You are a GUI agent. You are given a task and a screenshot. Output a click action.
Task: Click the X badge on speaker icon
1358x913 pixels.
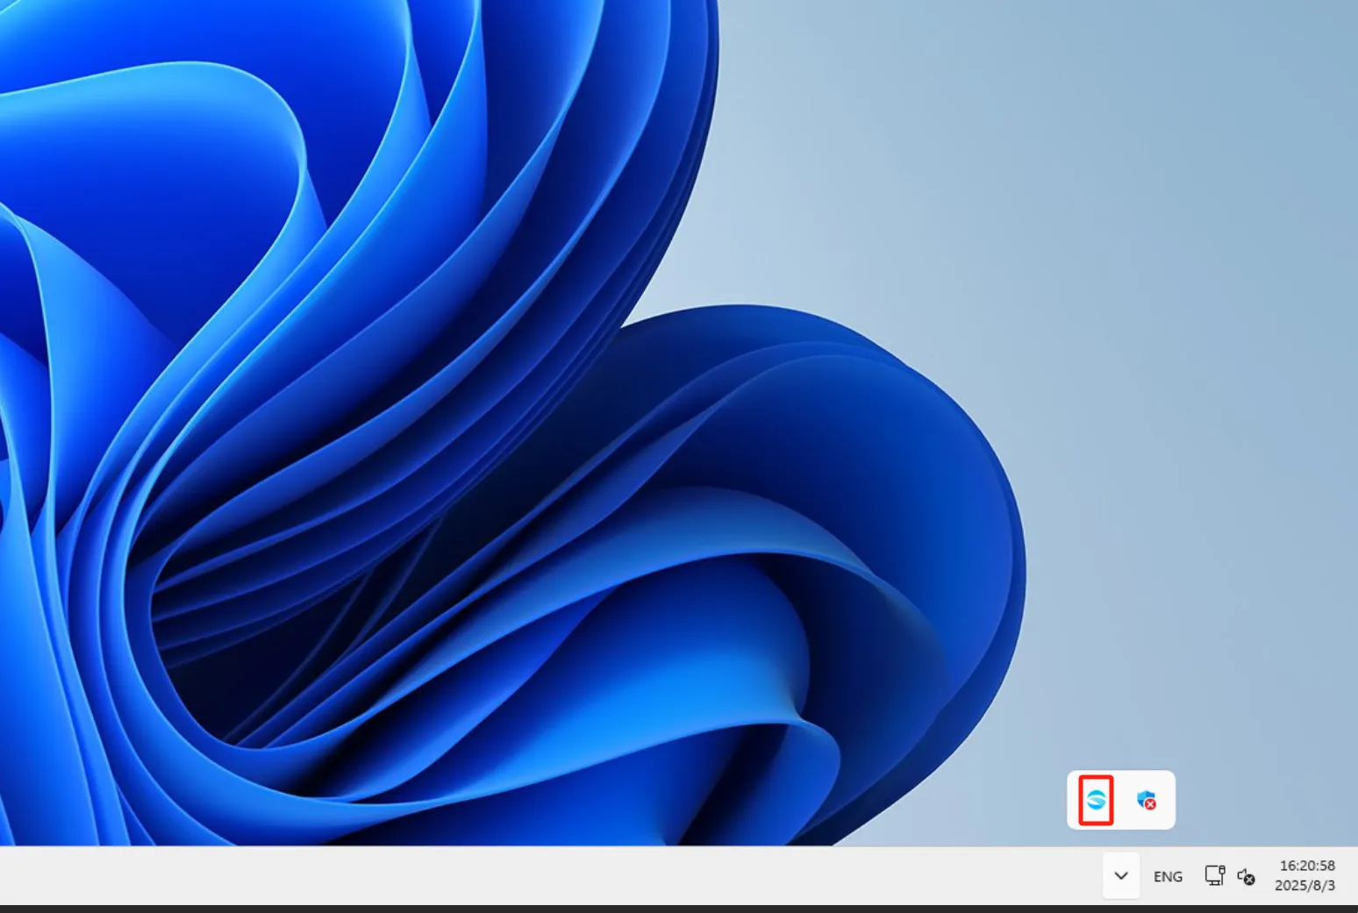[x=1250, y=880]
